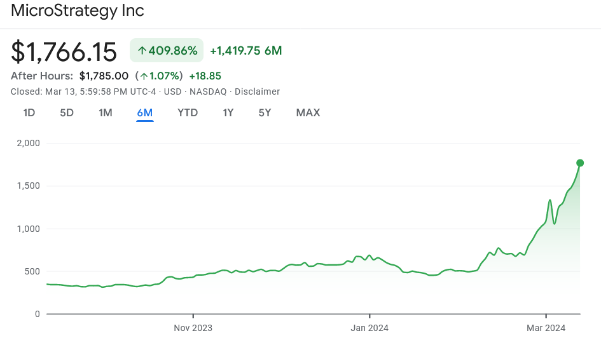Click the Nov 2023 axis label

click(193, 328)
